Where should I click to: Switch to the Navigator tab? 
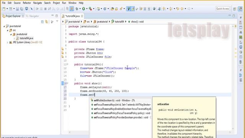[33, 16]
